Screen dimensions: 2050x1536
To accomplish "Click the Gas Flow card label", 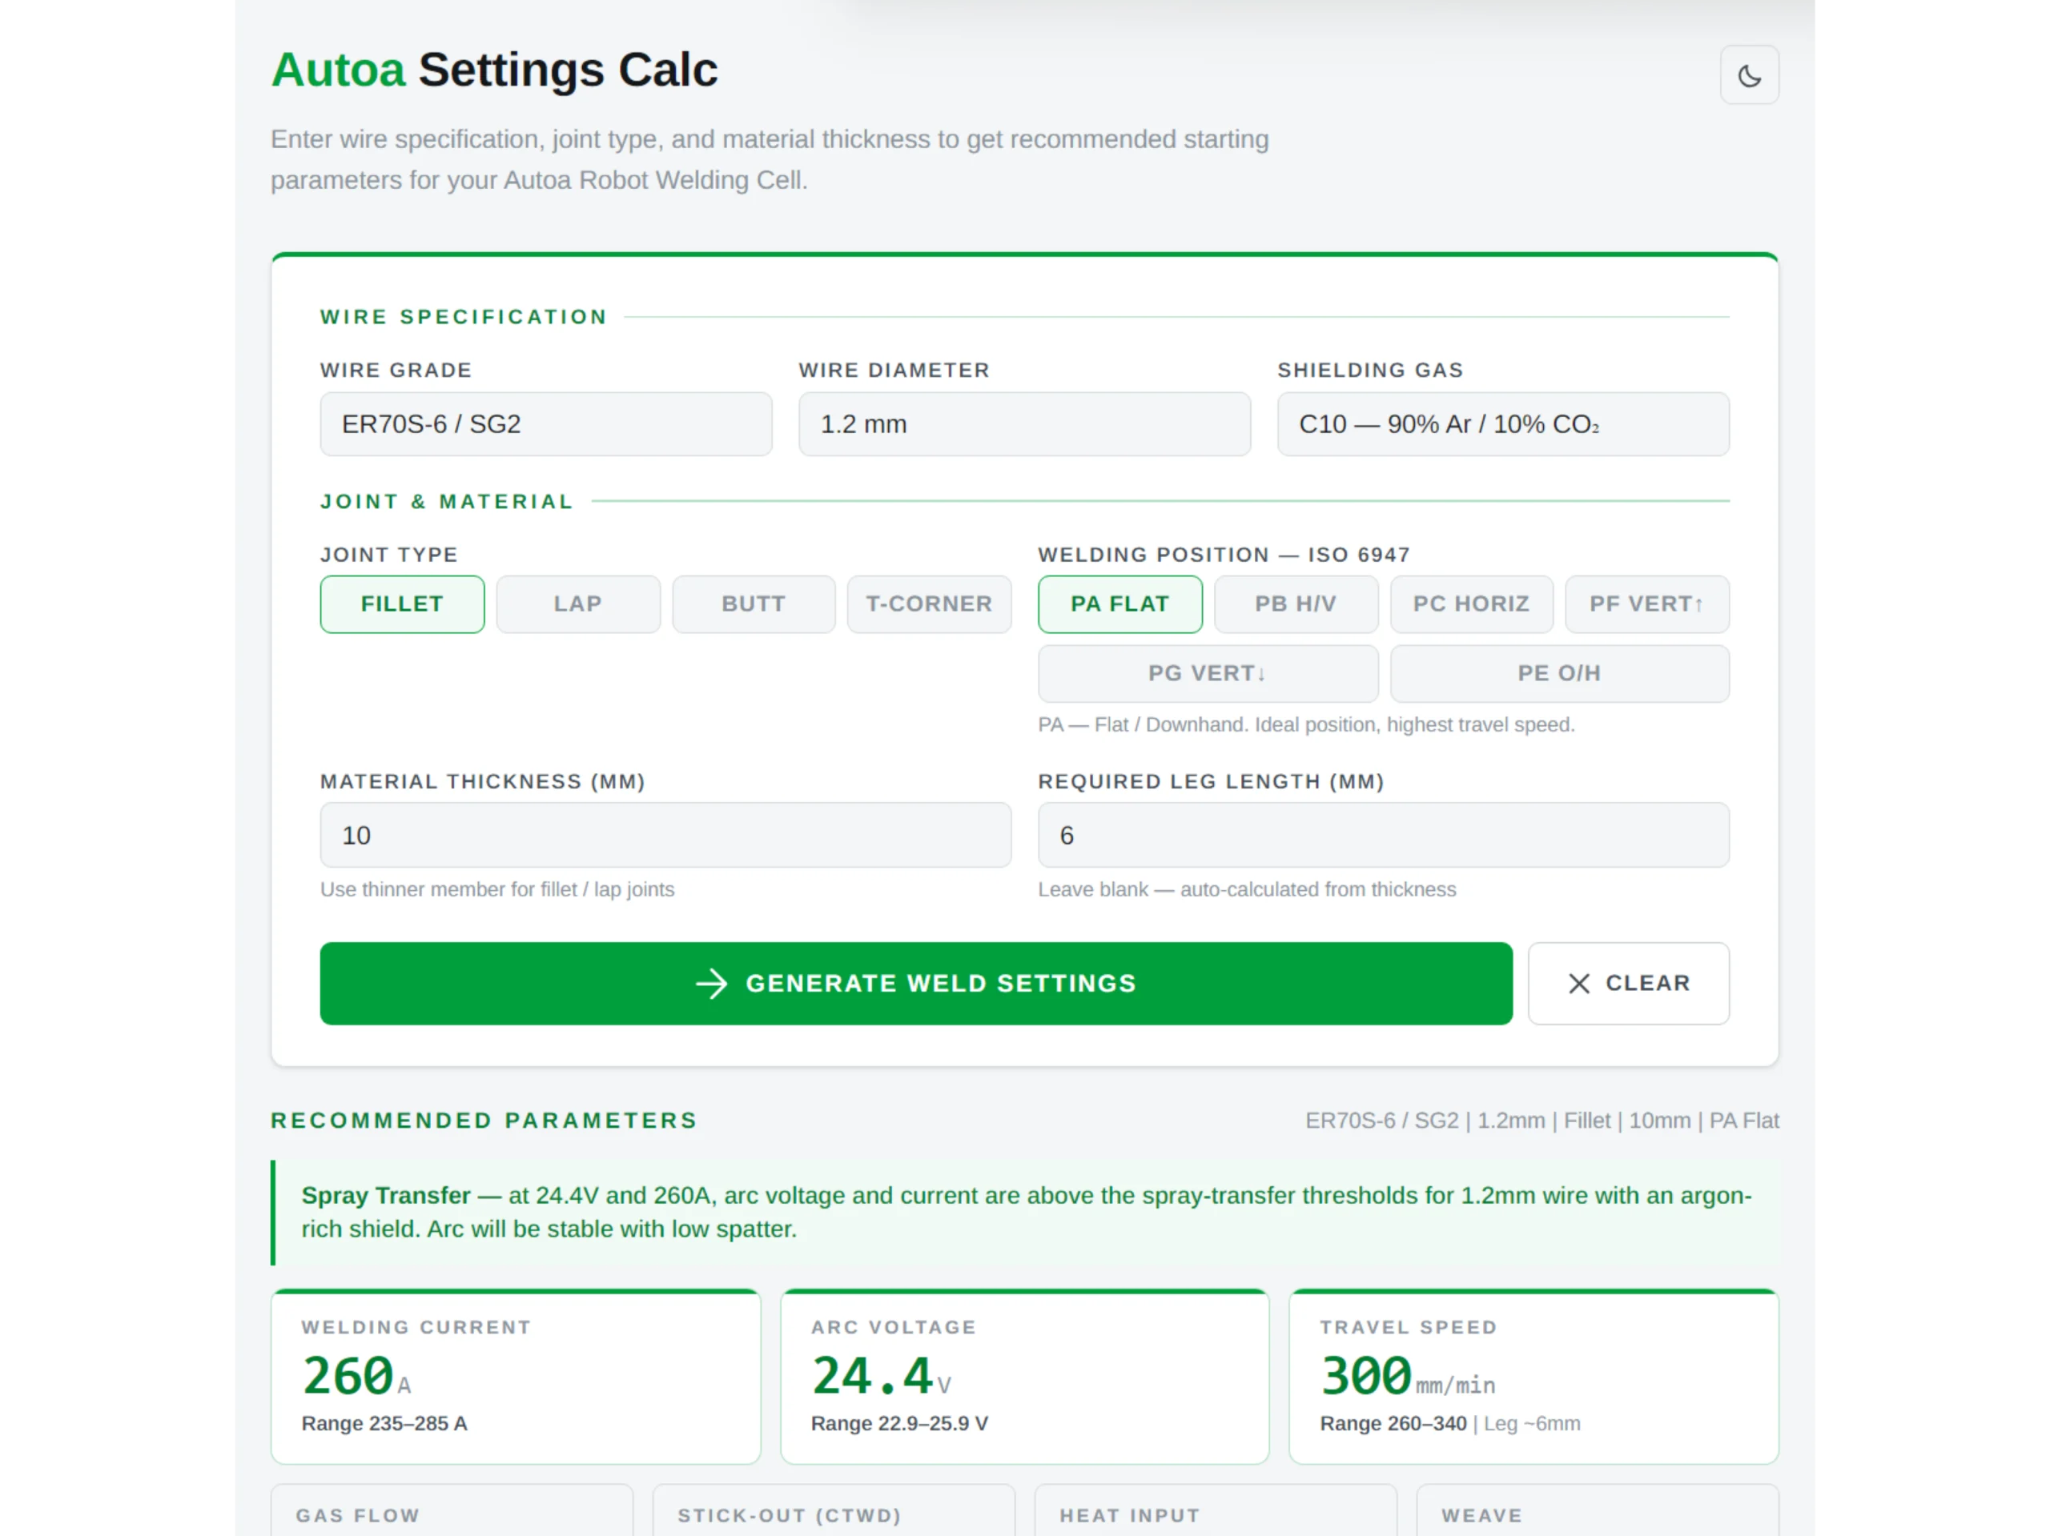I will tap(358, 1516).
